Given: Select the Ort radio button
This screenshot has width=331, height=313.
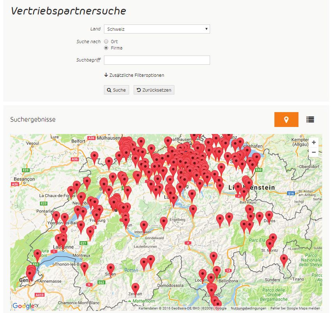Looking at the screenshot, I should 106,42.
